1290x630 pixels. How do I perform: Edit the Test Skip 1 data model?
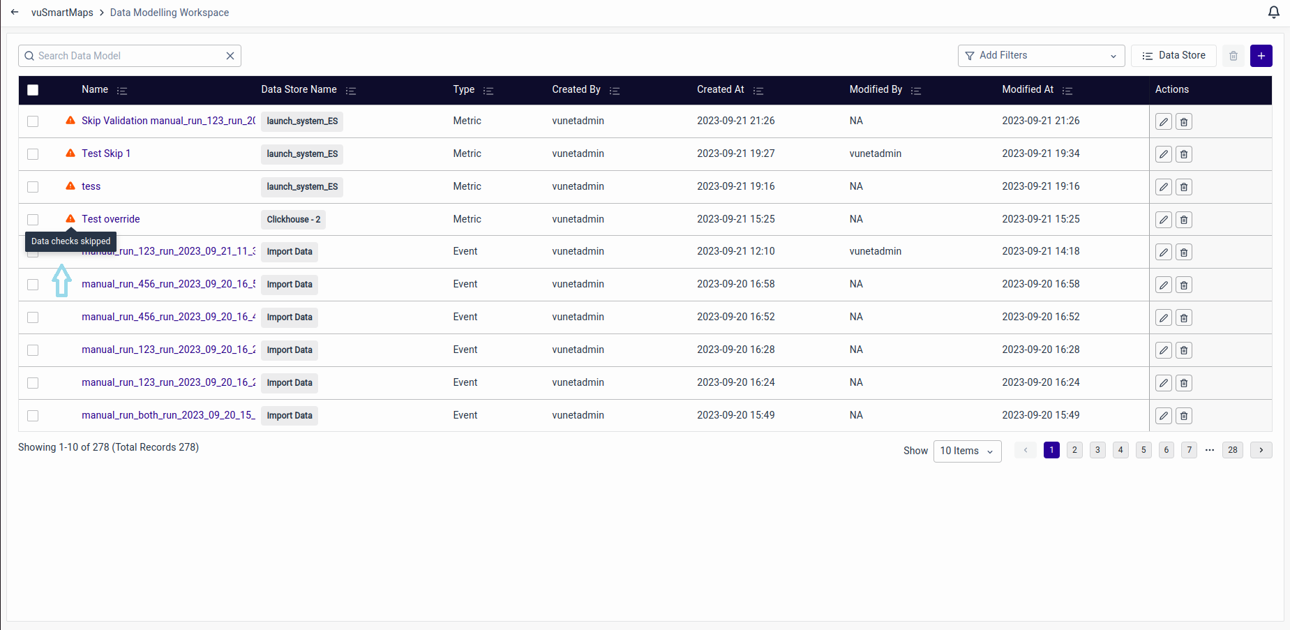point(1163,154)
